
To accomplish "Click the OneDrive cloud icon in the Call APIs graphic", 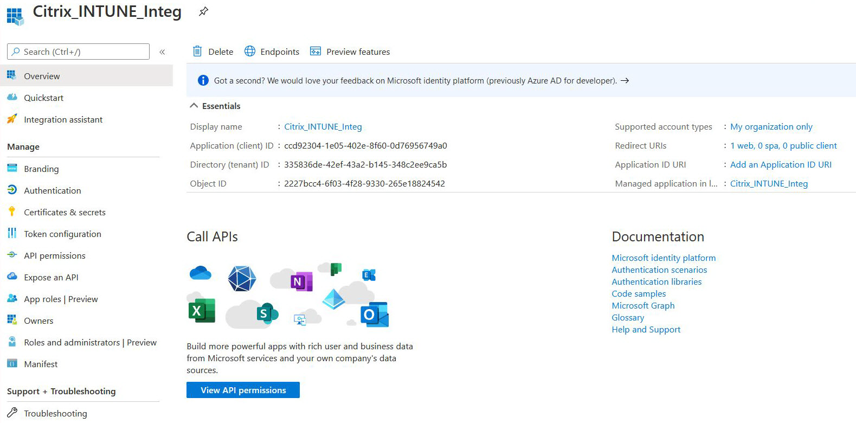I will [x=201, y=273].
